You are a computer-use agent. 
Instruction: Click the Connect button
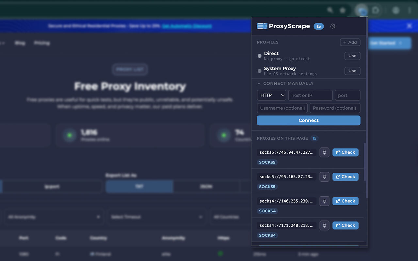point(309,120)
